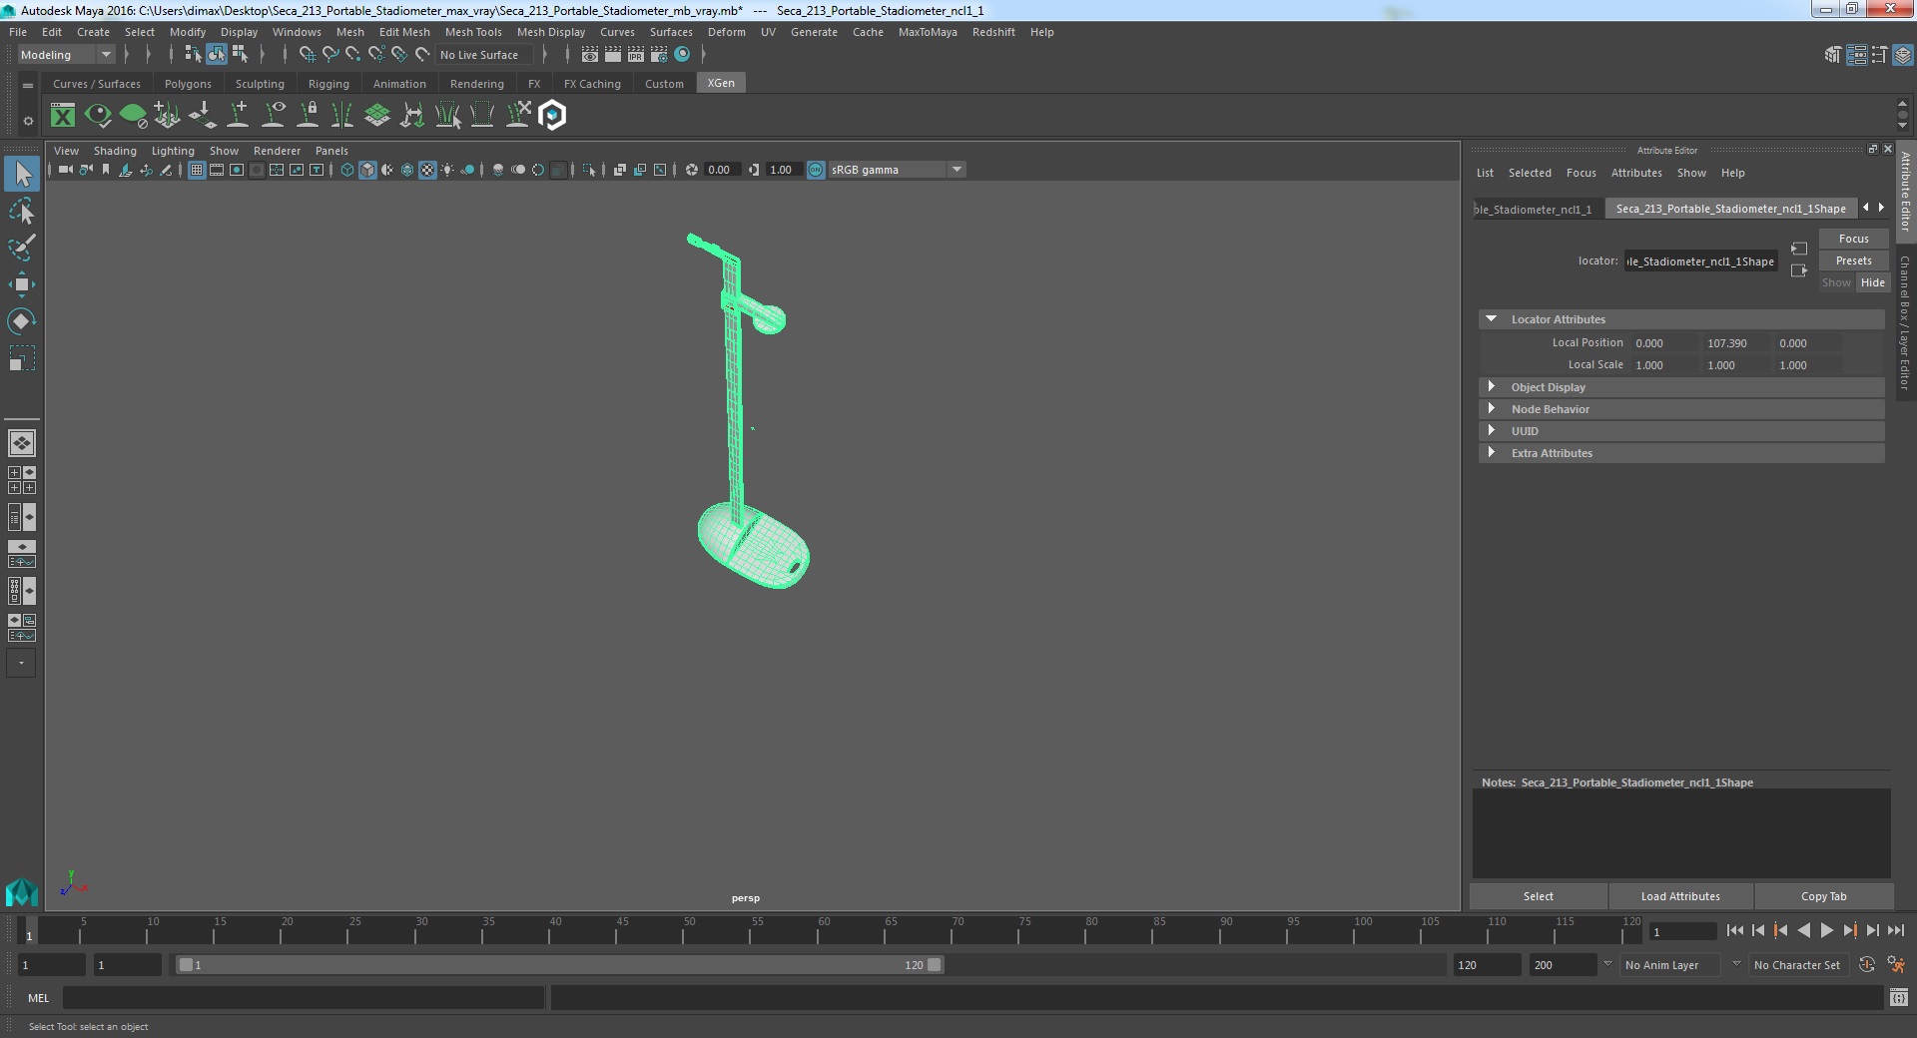This screenshot has width=1917, height=1038.
Task: Switch to the Polygons shelf tab
Action: click(188, 84)
